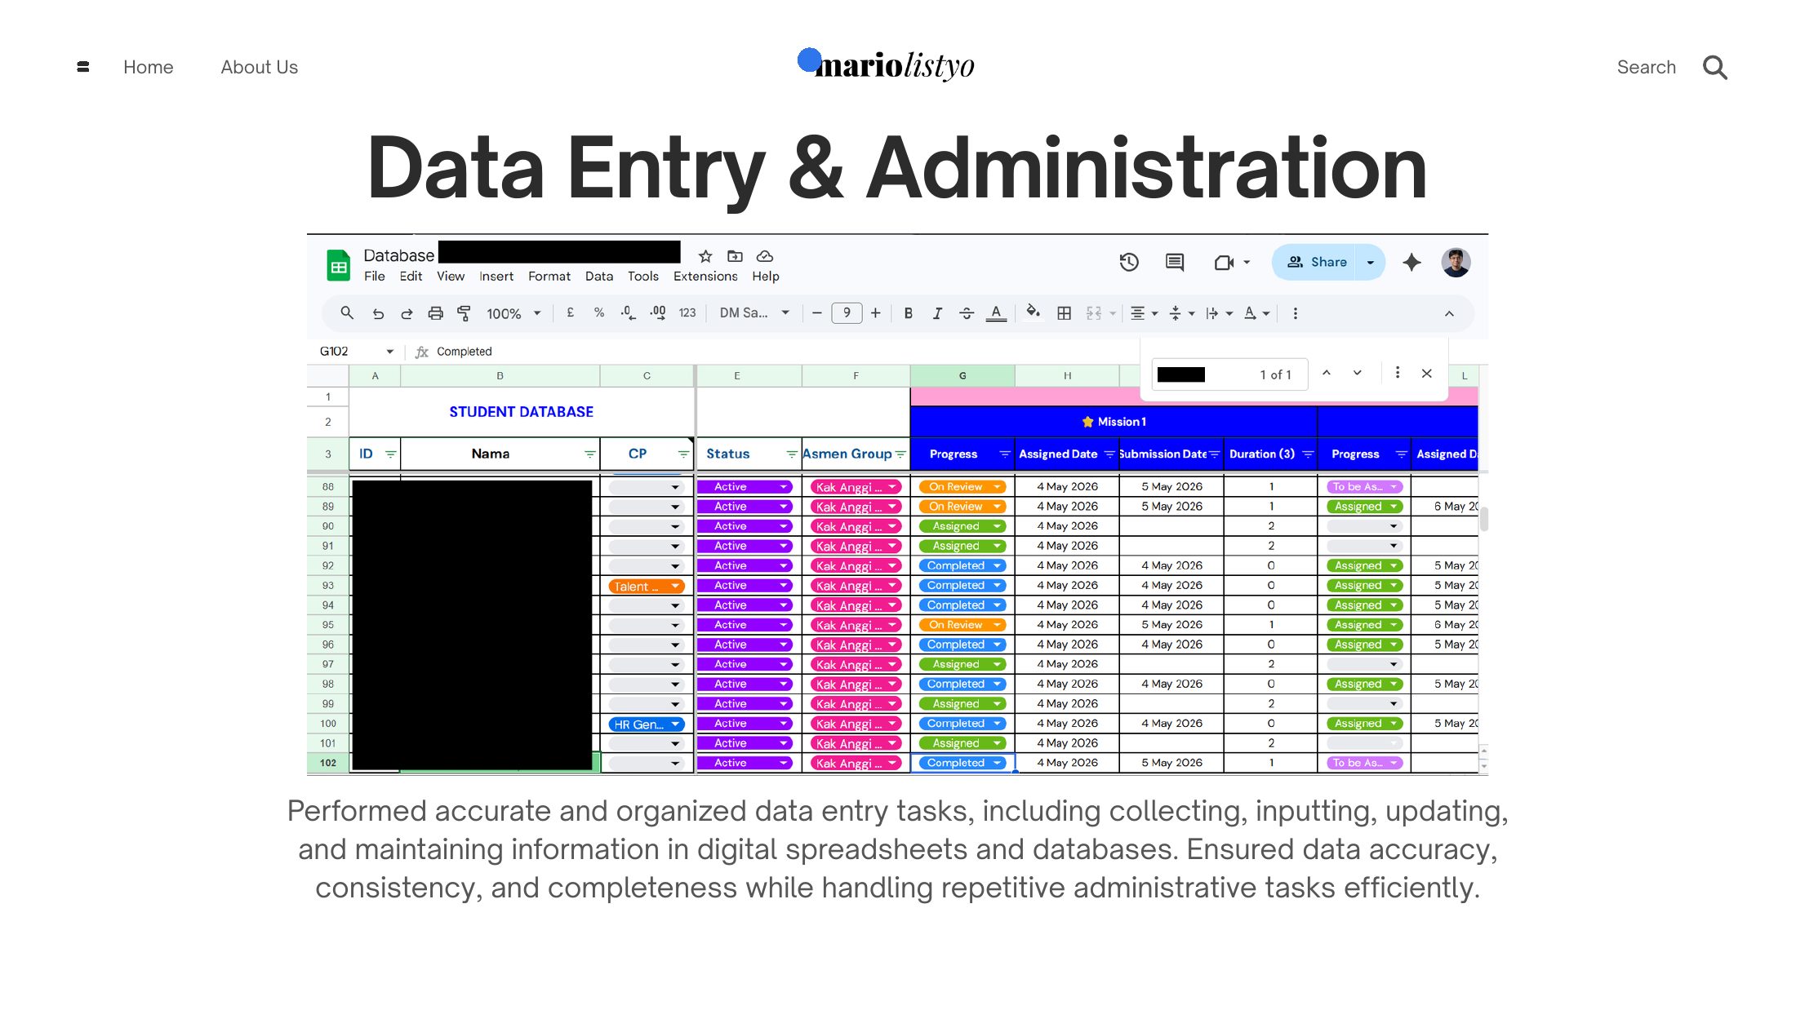Open the About Us page link
This screenshot has width=1796, height=1010.
(260, 67)
